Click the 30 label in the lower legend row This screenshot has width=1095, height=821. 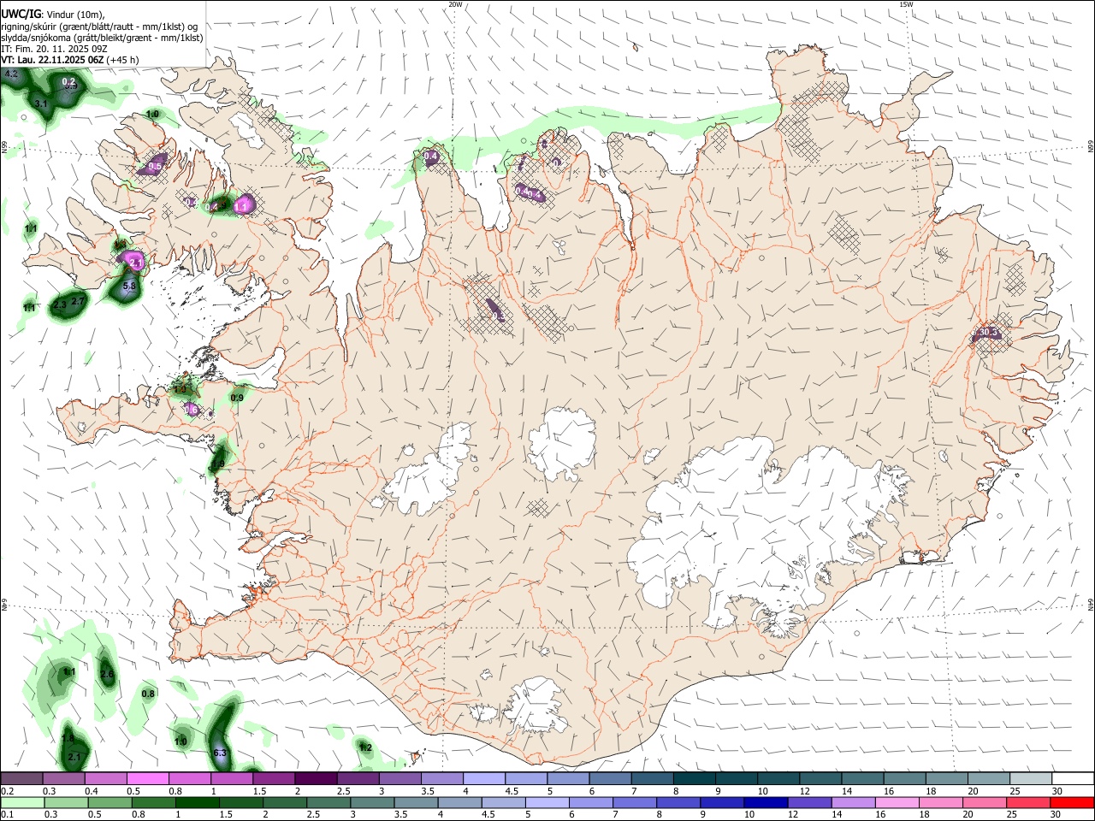point(1056,815)
